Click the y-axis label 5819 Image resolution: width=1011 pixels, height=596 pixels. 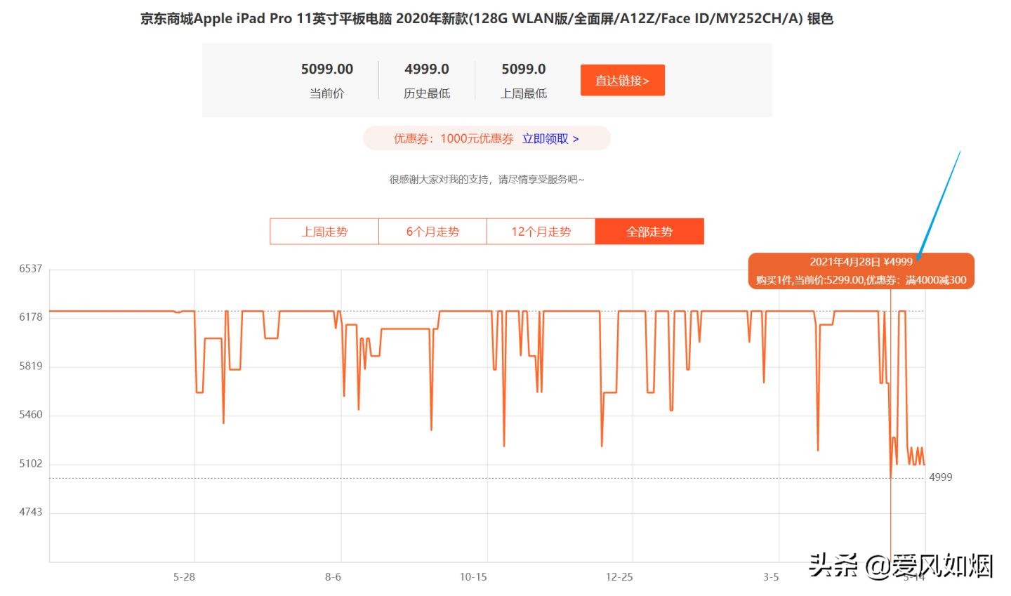click(x=31, y=366)
